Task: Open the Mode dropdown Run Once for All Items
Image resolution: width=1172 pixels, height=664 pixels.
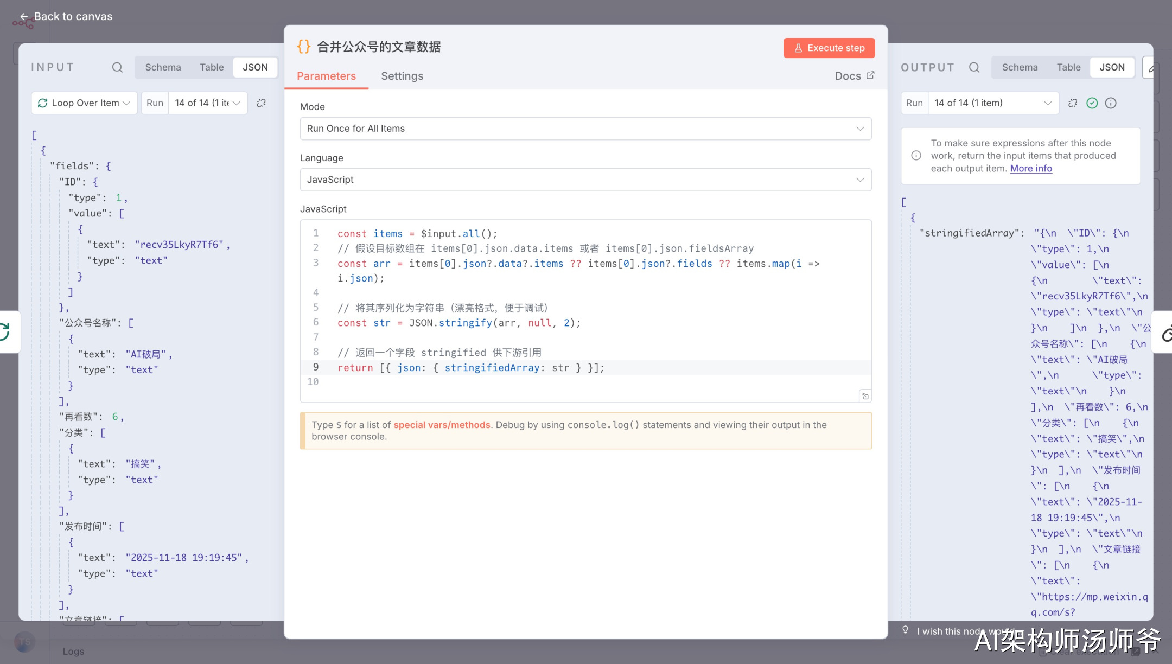Action: (x=585, y=129)
